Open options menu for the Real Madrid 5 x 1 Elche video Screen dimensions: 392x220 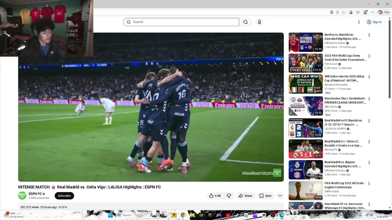point(369,142)
